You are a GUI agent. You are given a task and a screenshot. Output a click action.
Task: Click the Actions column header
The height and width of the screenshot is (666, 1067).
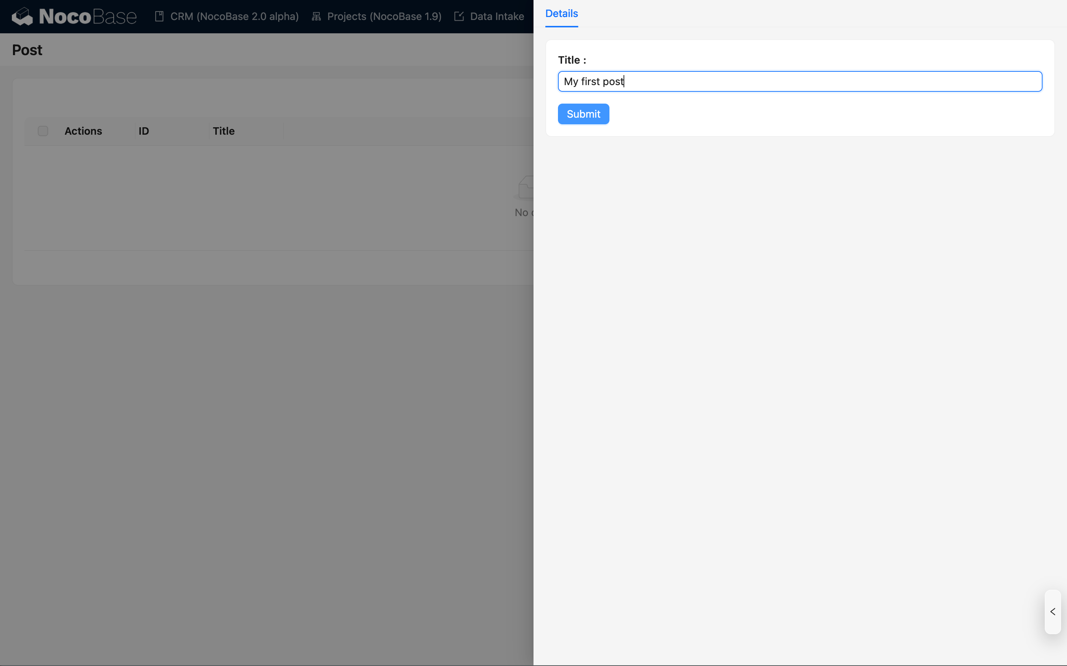83,131
